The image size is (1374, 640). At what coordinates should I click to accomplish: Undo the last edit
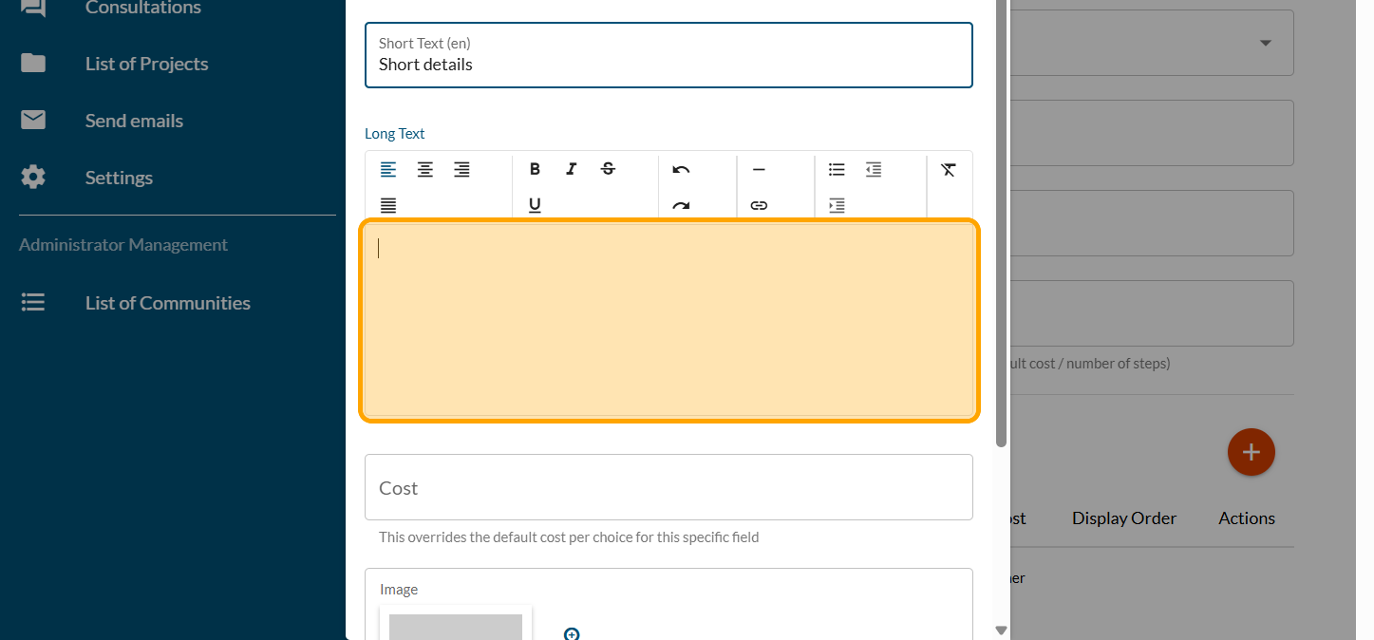tap(681, 170)
